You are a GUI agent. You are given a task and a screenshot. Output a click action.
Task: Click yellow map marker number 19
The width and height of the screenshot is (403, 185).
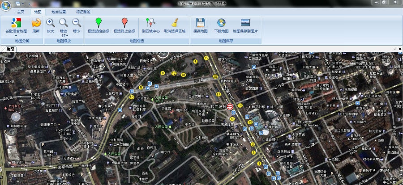(x=206, y=58)
